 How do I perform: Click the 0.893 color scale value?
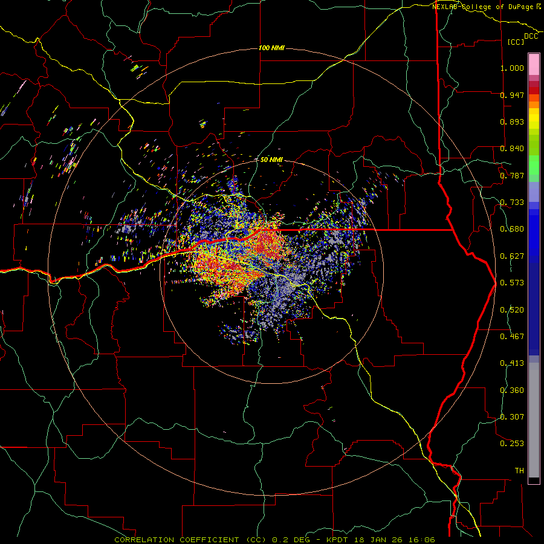click(512, 121)
